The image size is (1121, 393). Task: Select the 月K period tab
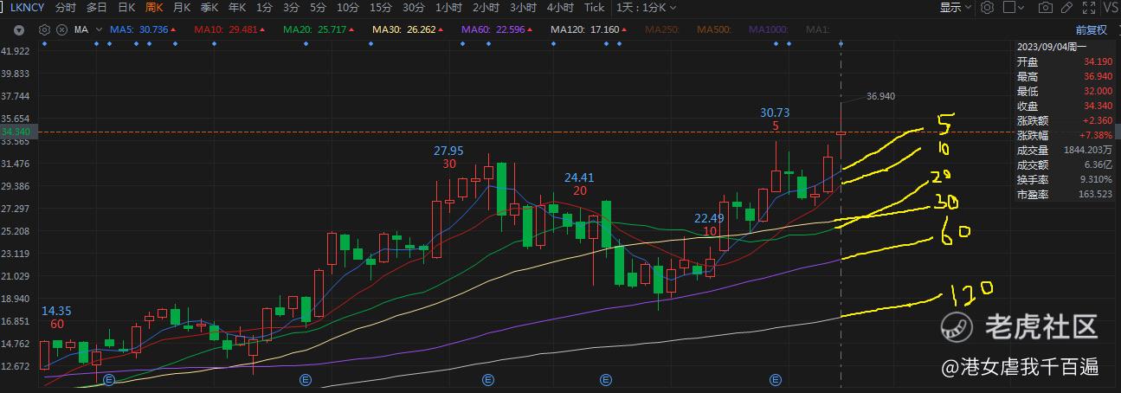(x=182, y=8)
